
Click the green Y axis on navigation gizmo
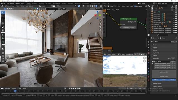coord(100,15)
